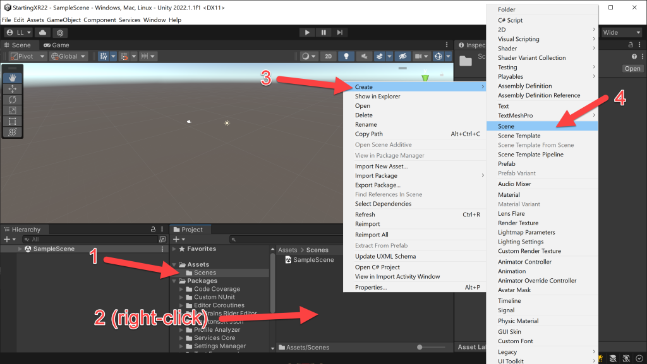Collapse the Packages folder in Project tree
Screen dimensions: 647x364
(174, 281)
